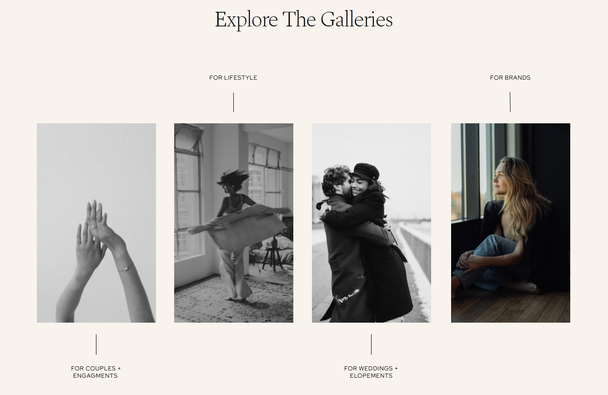Viewport: 608px width, 395px height.
Task: Click the vertical line above For Weddings
Action: coord(371,344)
